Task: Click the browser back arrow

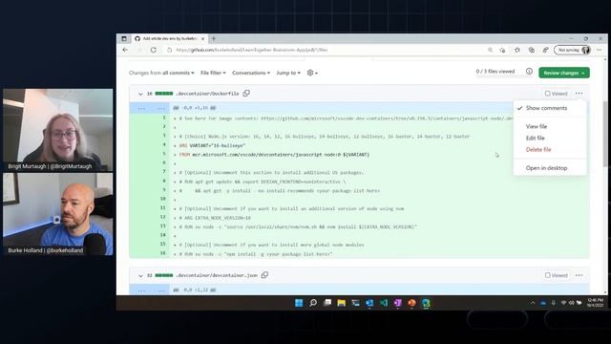Action: pyautogui.click(x=125, y=50)
